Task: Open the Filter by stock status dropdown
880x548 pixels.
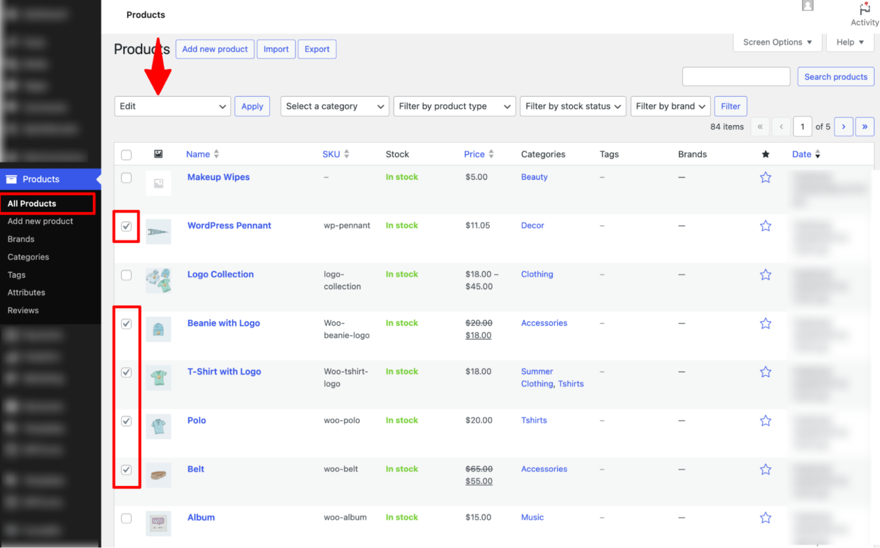Action: pyautogui.click(x=572, y=106)
